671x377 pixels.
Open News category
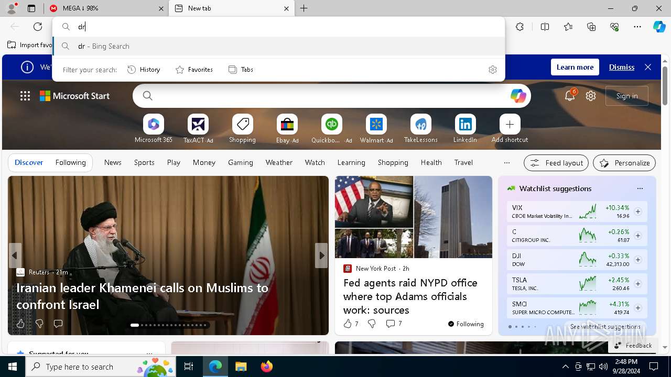pos(113,163)
